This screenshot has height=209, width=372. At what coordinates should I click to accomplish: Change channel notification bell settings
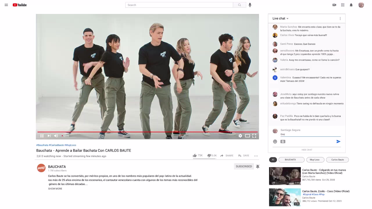(x=257, y=166)
